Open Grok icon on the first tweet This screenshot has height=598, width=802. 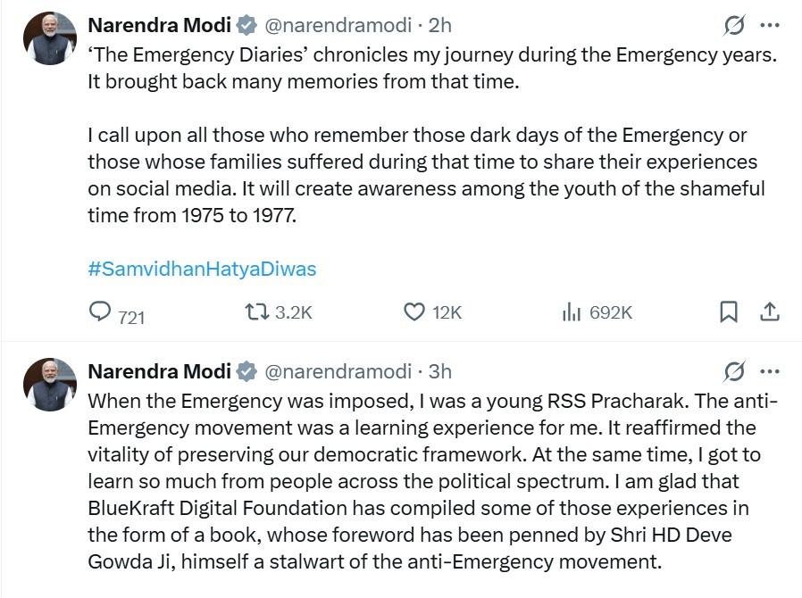(735, 26)
